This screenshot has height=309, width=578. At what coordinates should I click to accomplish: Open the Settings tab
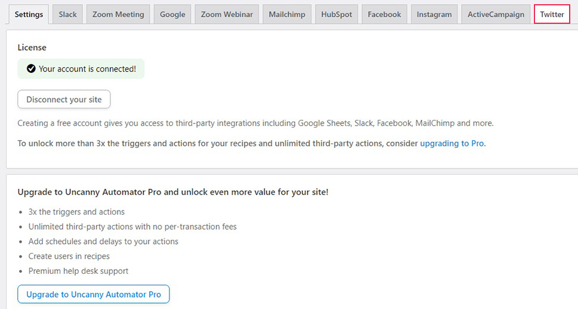coord(29,14)
